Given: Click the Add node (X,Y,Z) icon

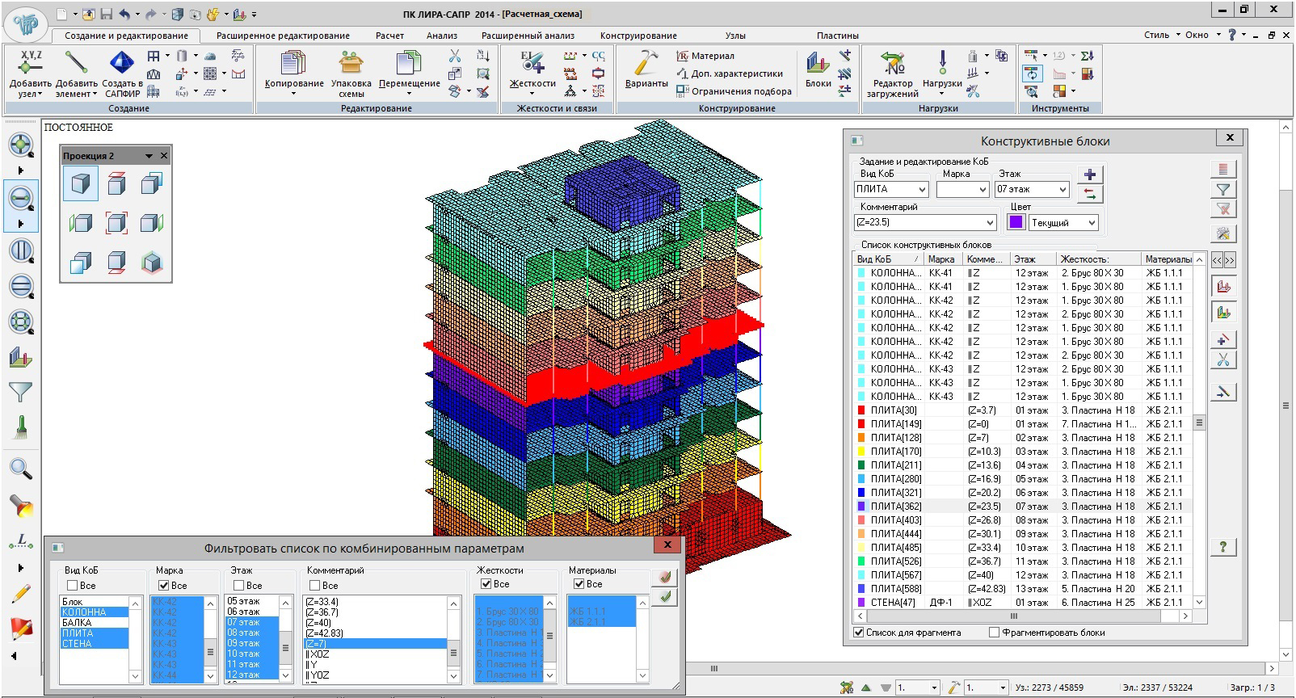Looking at the screenshot, I should coord(31,65).
